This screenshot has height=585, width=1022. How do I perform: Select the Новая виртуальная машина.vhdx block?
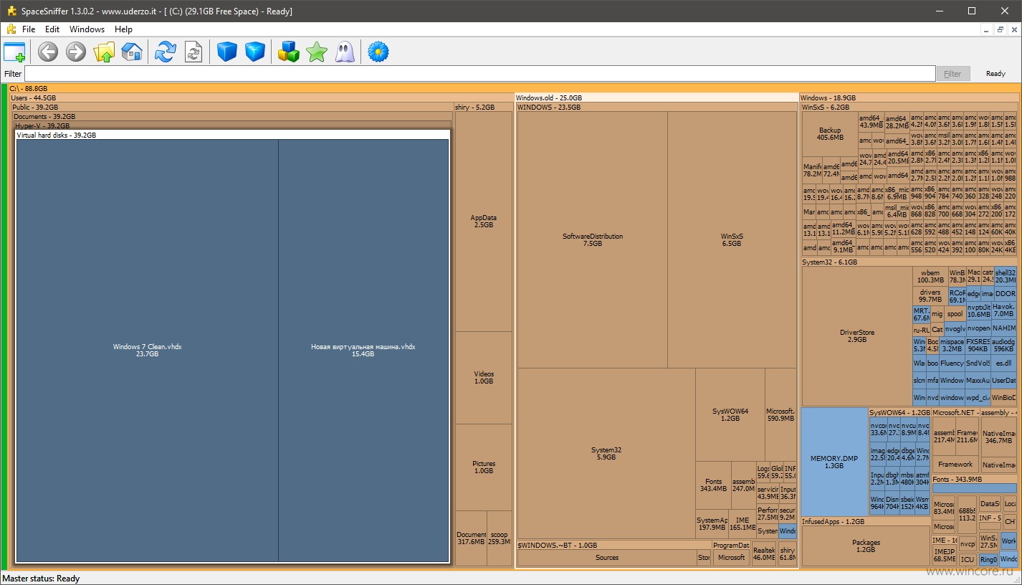(x=363, y=351)
